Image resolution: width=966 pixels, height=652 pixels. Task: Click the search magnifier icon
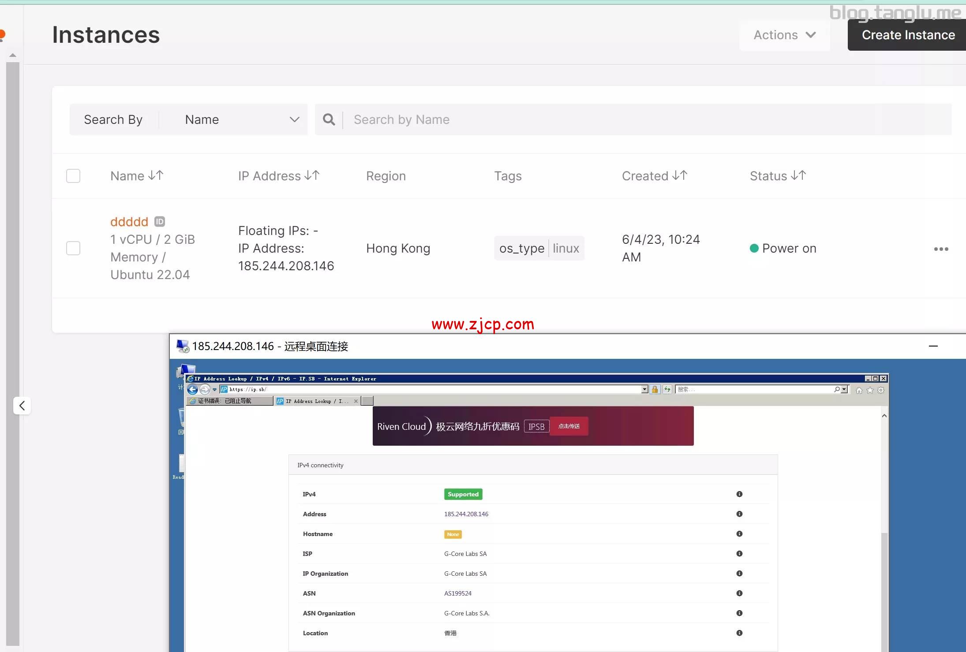329,119
